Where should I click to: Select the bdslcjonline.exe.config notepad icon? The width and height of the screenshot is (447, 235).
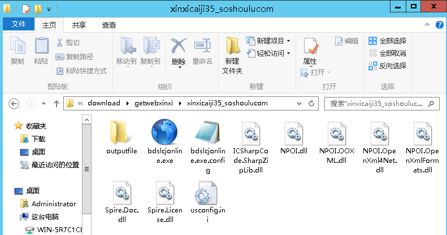point(208,132)
